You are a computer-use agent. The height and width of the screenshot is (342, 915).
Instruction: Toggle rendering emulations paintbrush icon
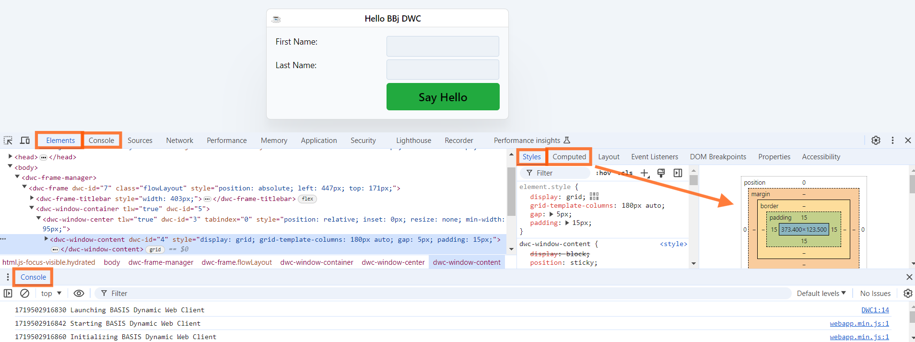661,173
